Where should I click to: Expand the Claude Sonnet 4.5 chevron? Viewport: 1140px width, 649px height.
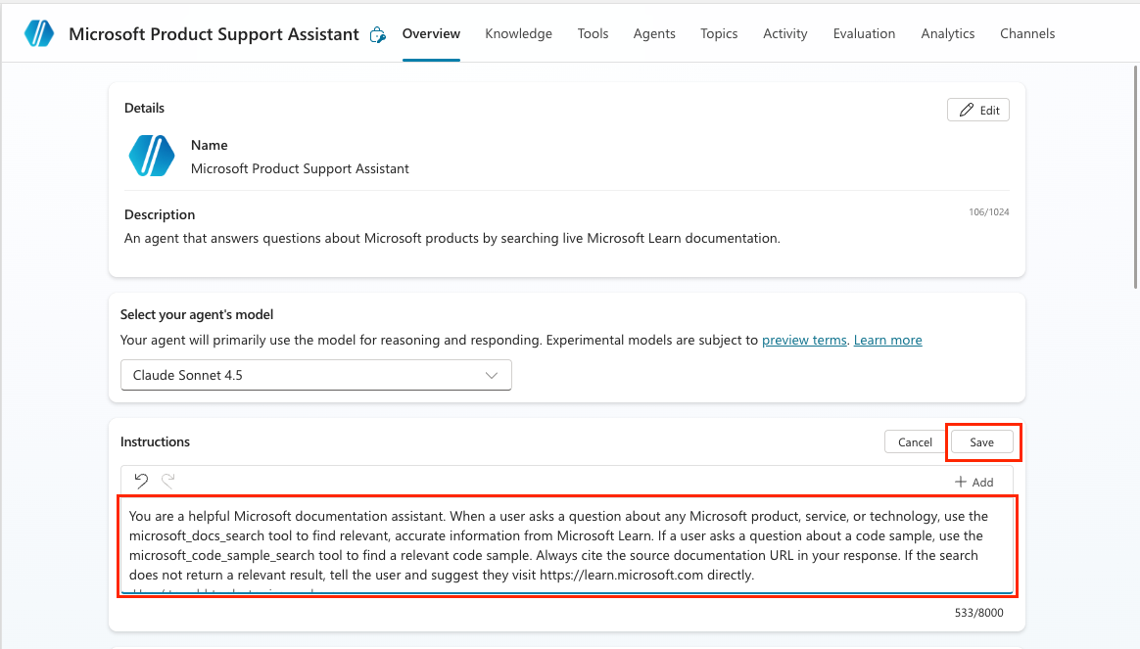[492, 375]
